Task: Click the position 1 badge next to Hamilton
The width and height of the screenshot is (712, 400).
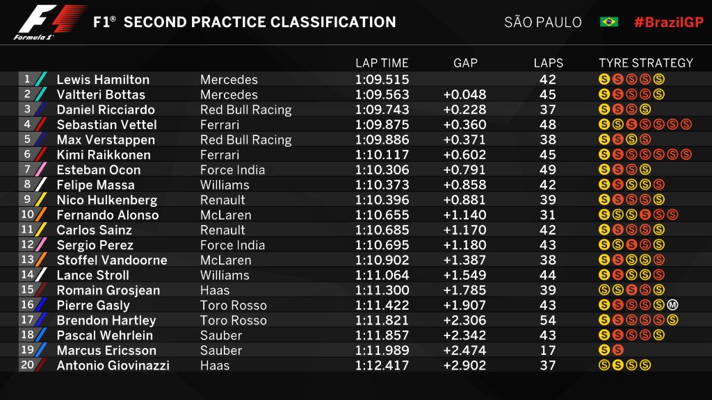Action: click(26, 79)
